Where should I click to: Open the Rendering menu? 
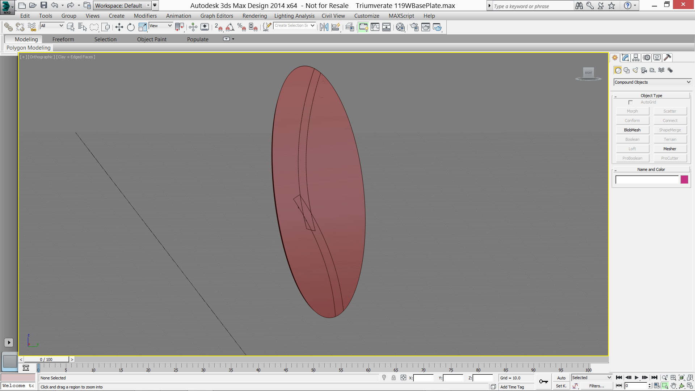point(254,16)
